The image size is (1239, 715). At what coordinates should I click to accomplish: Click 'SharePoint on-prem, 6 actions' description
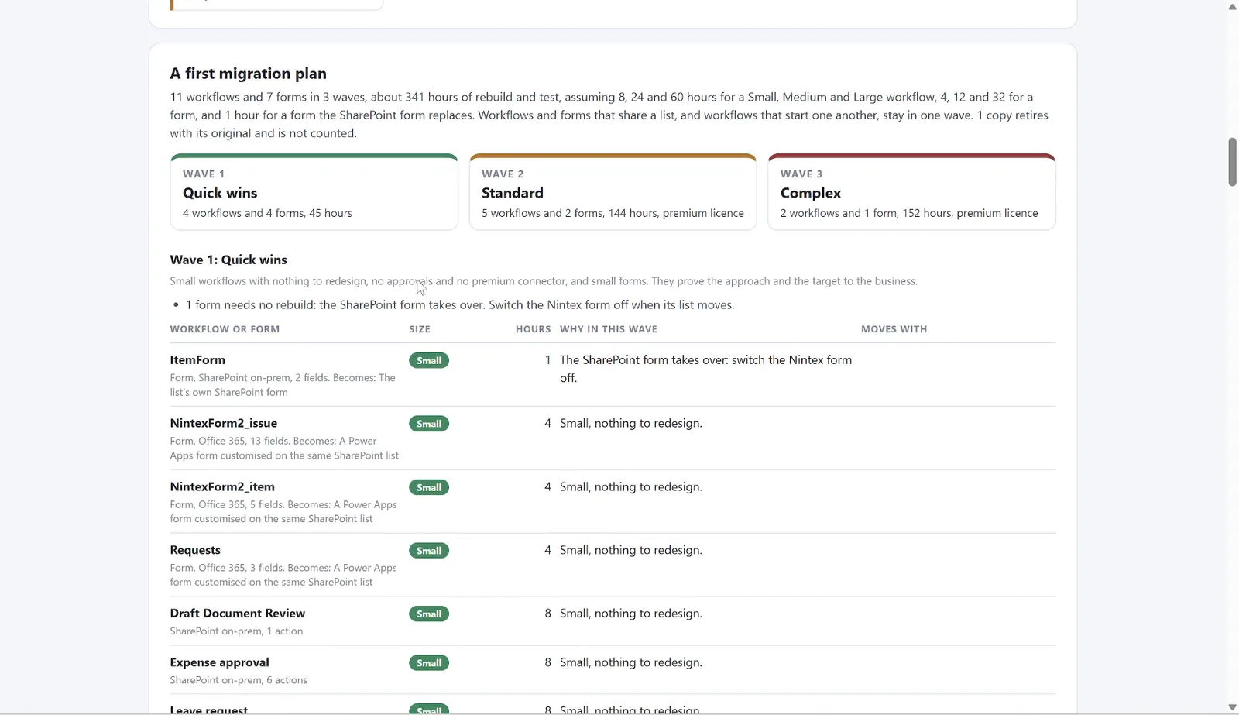239,680
